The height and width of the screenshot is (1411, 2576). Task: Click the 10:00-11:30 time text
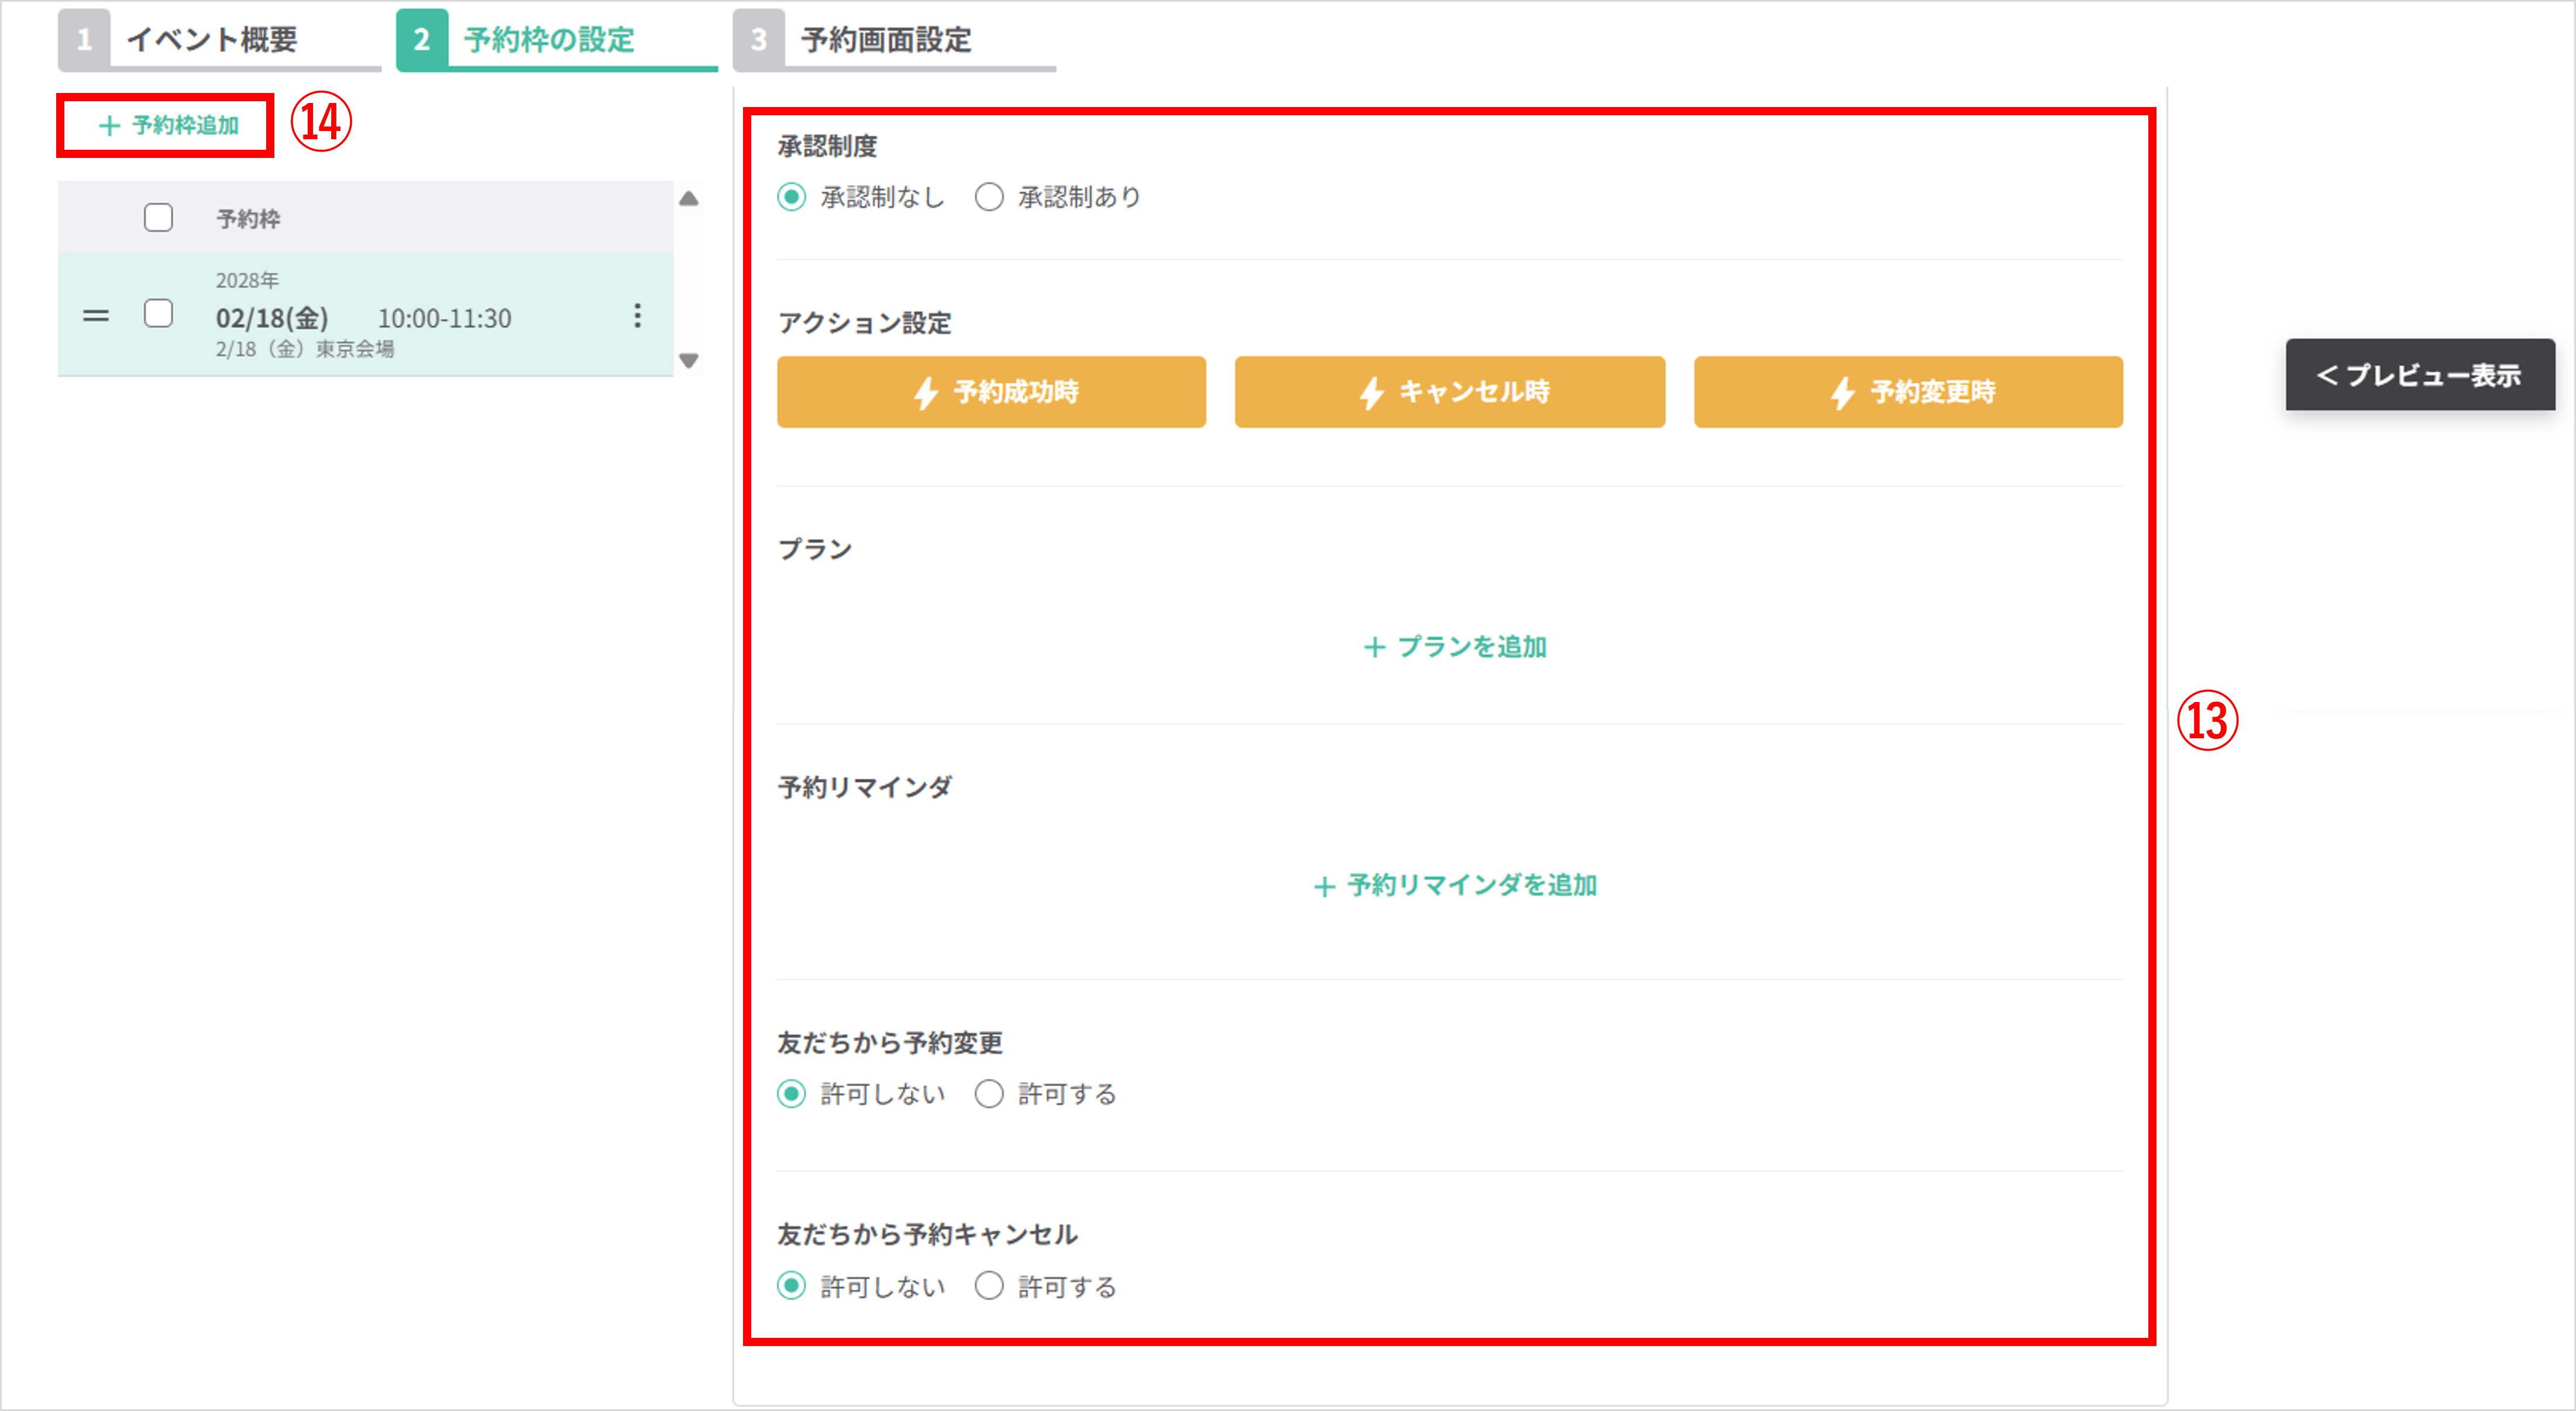coord(444,319)
